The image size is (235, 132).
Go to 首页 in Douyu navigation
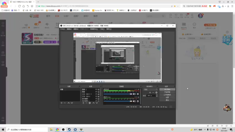pos(48,16)
